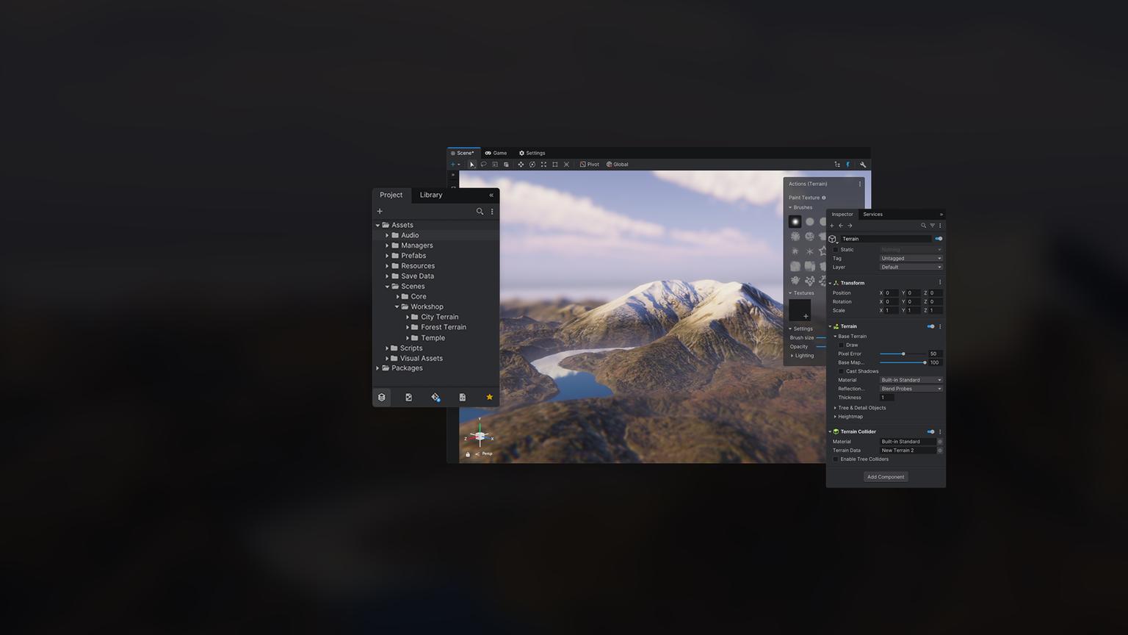Viewport: 1128px width, 635px height.
Task: Toggle Terrain object active switch
Action: click(x=939, y=239)
